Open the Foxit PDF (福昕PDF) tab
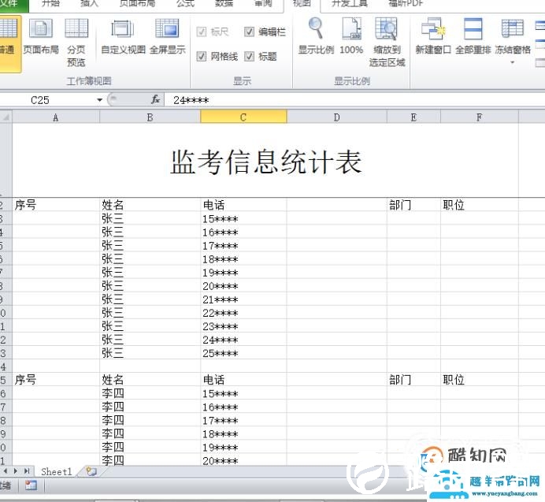 click(x=406, y=3)
